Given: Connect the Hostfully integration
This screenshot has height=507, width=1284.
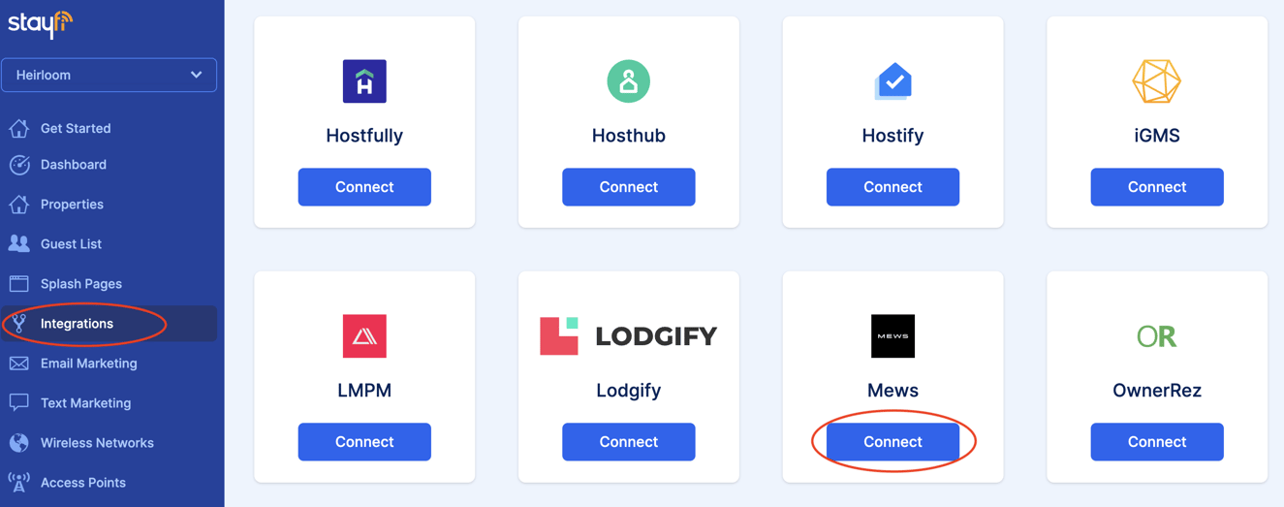Looking at the screenshot, I should [364, 187].
